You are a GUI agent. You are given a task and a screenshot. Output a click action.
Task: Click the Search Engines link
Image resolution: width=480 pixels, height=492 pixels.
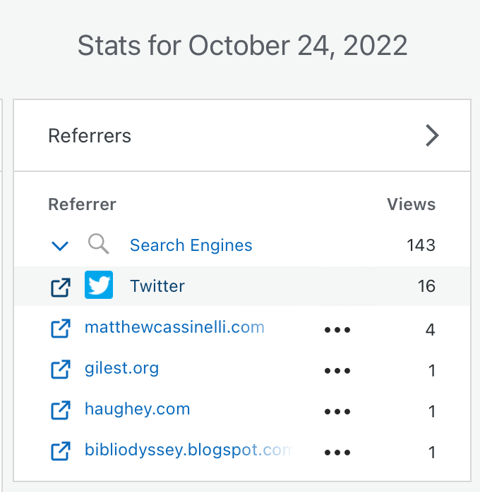point(191,245)
